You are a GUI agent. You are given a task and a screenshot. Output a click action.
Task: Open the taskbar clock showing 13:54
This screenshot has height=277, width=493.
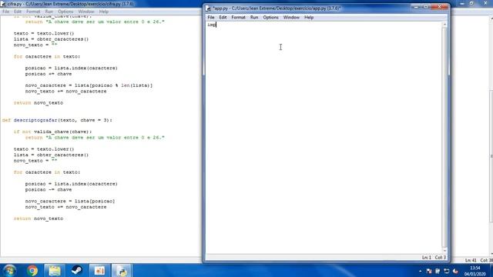[475, 271]
